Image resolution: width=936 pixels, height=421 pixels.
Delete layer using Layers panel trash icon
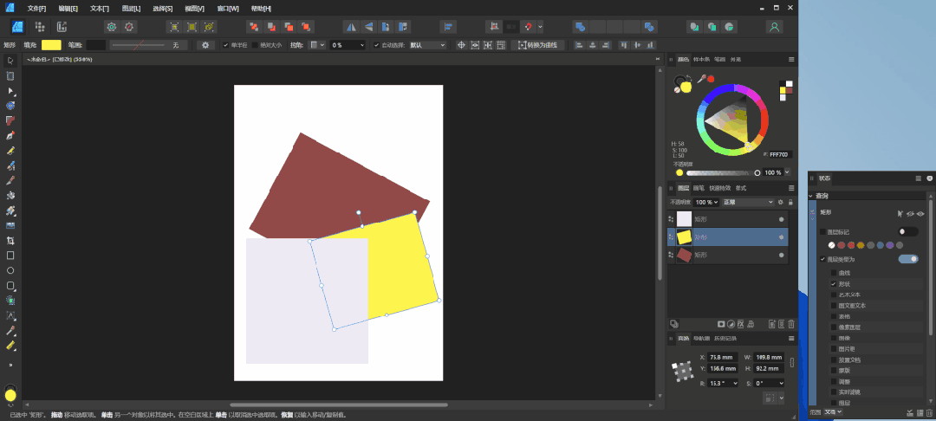coord(791,324)
